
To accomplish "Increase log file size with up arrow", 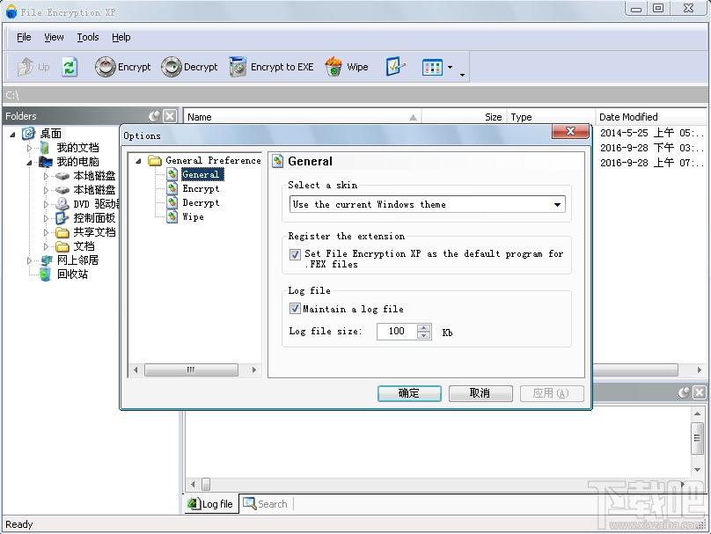I will coord(424,328).
